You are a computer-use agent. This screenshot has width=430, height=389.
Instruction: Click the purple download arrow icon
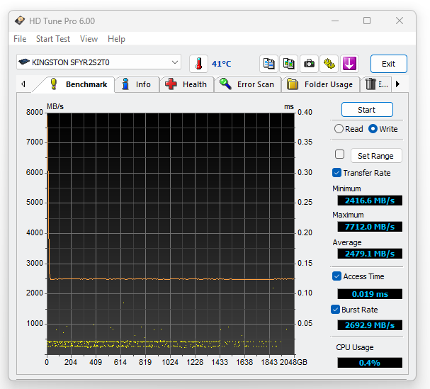click(x=349, y=63)
